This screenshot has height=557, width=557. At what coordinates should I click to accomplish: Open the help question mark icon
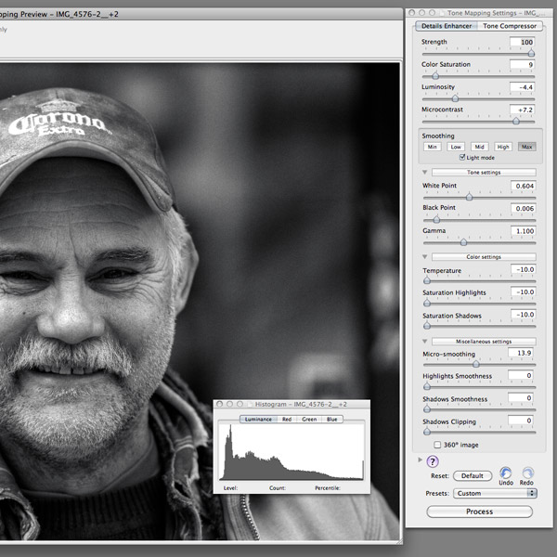[433, 461]
